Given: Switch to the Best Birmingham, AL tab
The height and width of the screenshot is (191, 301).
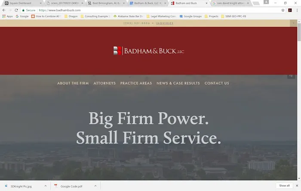Looking at the screenshot, I should 106,3.
